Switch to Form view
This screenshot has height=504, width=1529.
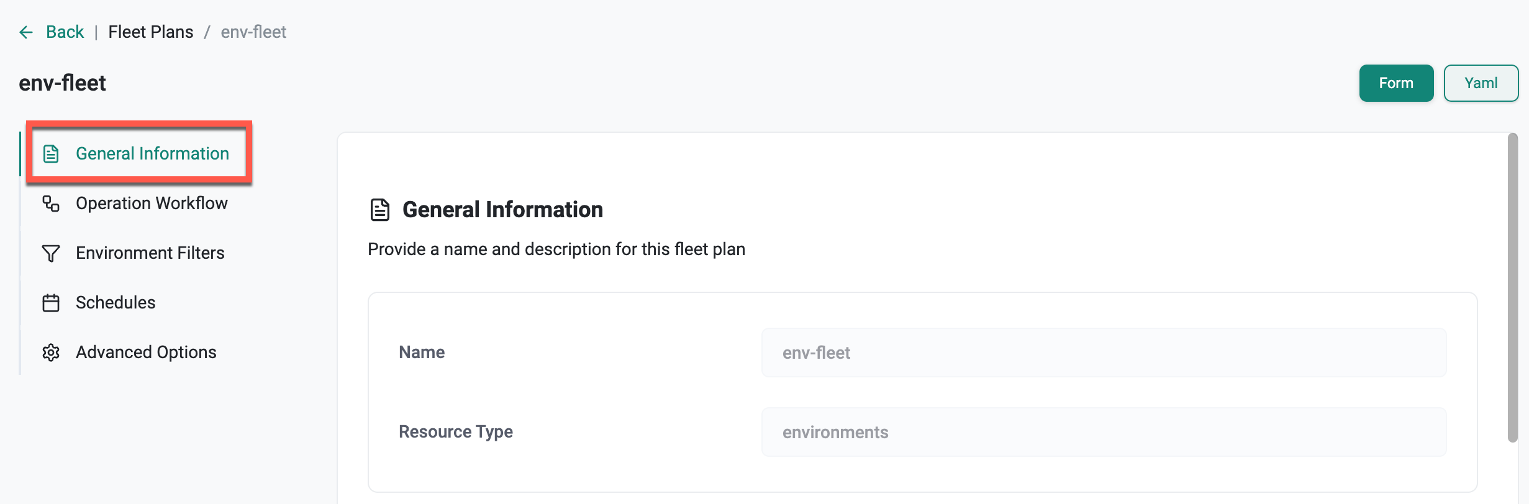coord(1396,83)
